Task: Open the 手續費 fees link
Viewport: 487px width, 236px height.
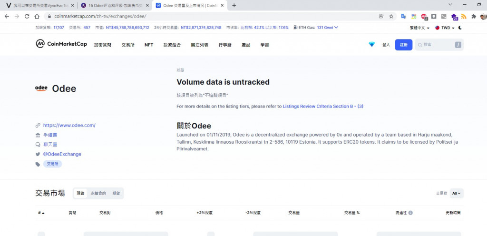Action: click(x=50, y=135)
